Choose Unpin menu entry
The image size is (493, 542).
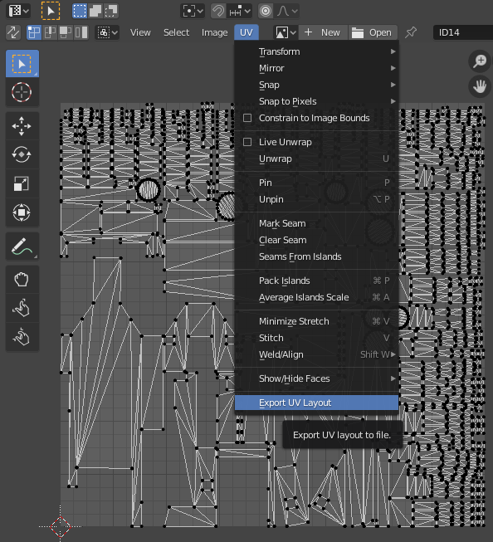(x=316, y=199)
